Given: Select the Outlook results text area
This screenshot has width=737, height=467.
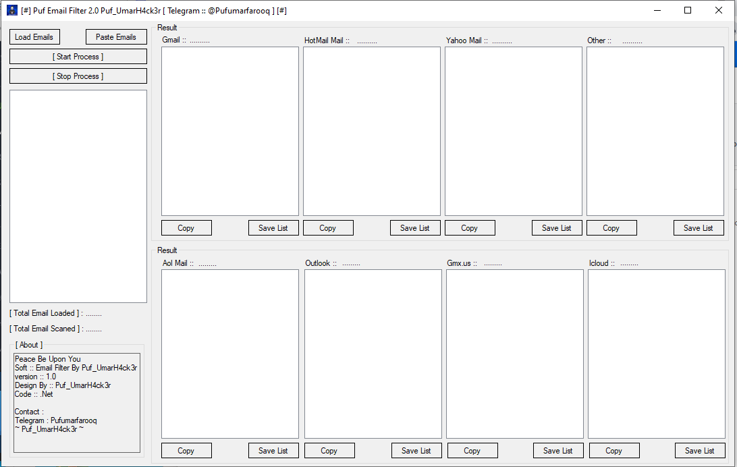Looking at the screenshot, I should (373, 354).
